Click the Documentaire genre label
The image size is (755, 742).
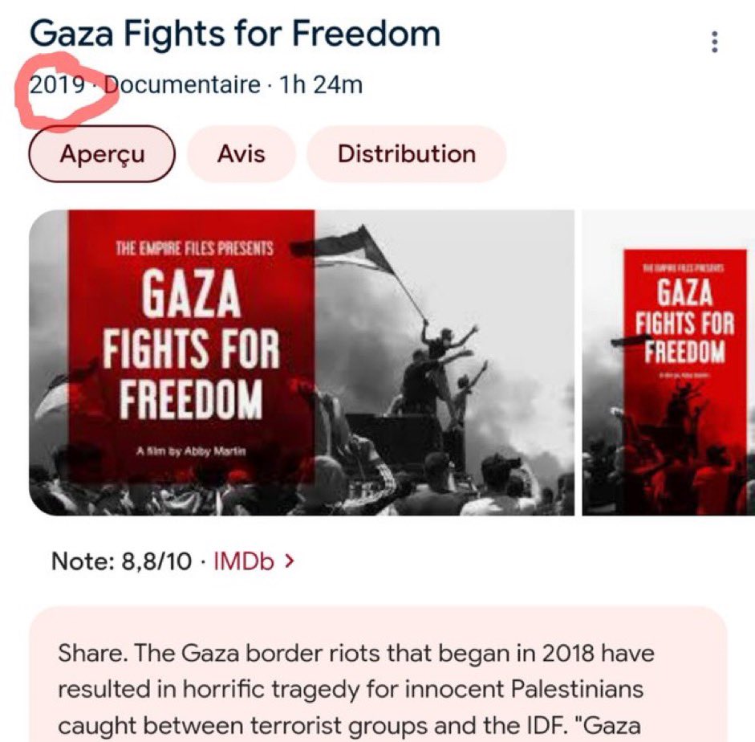point(182,85)
